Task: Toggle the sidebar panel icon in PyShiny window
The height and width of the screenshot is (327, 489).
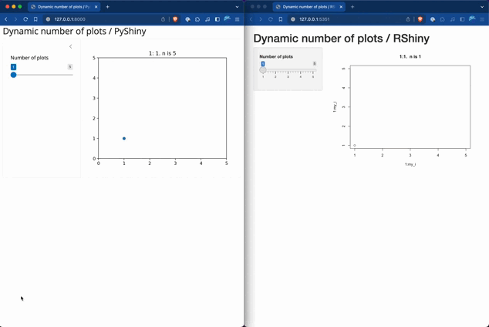Action: tap(218, 19)
